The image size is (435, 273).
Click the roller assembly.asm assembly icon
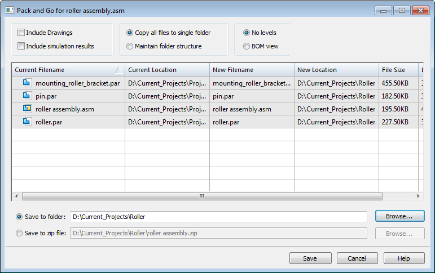click(27, 109)
